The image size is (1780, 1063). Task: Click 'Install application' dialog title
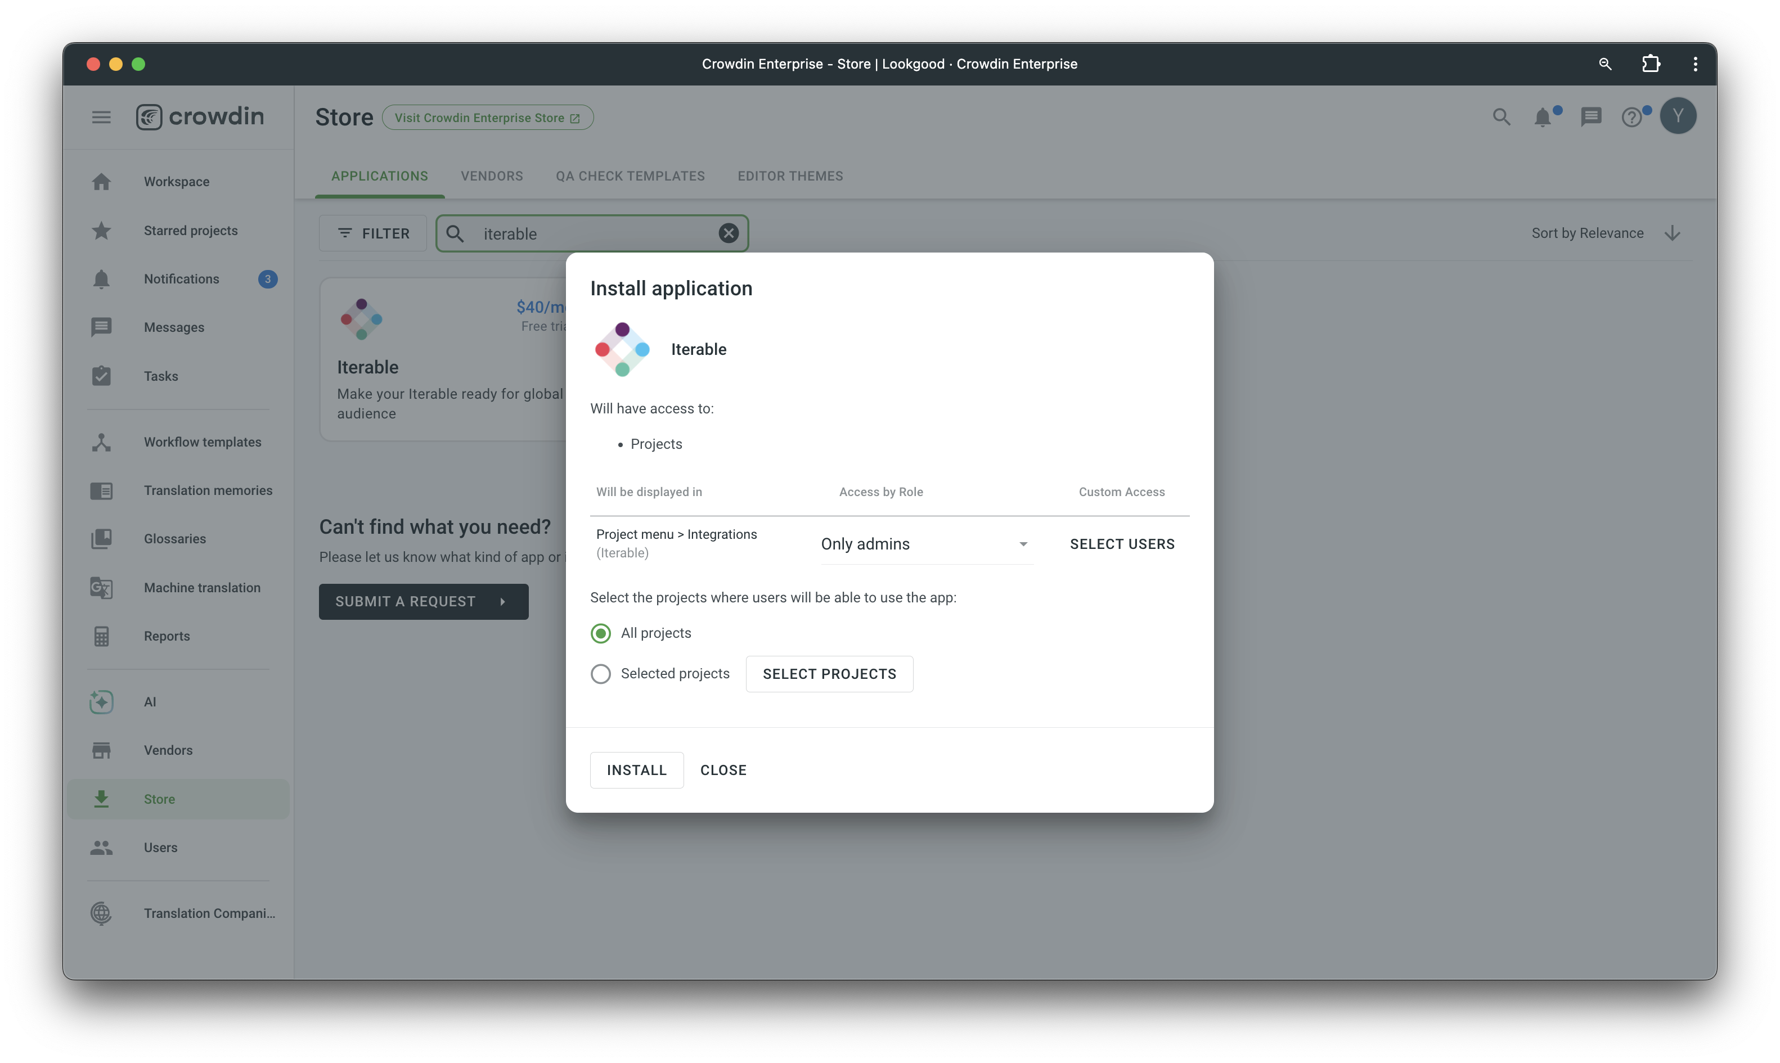click(671, 289)
